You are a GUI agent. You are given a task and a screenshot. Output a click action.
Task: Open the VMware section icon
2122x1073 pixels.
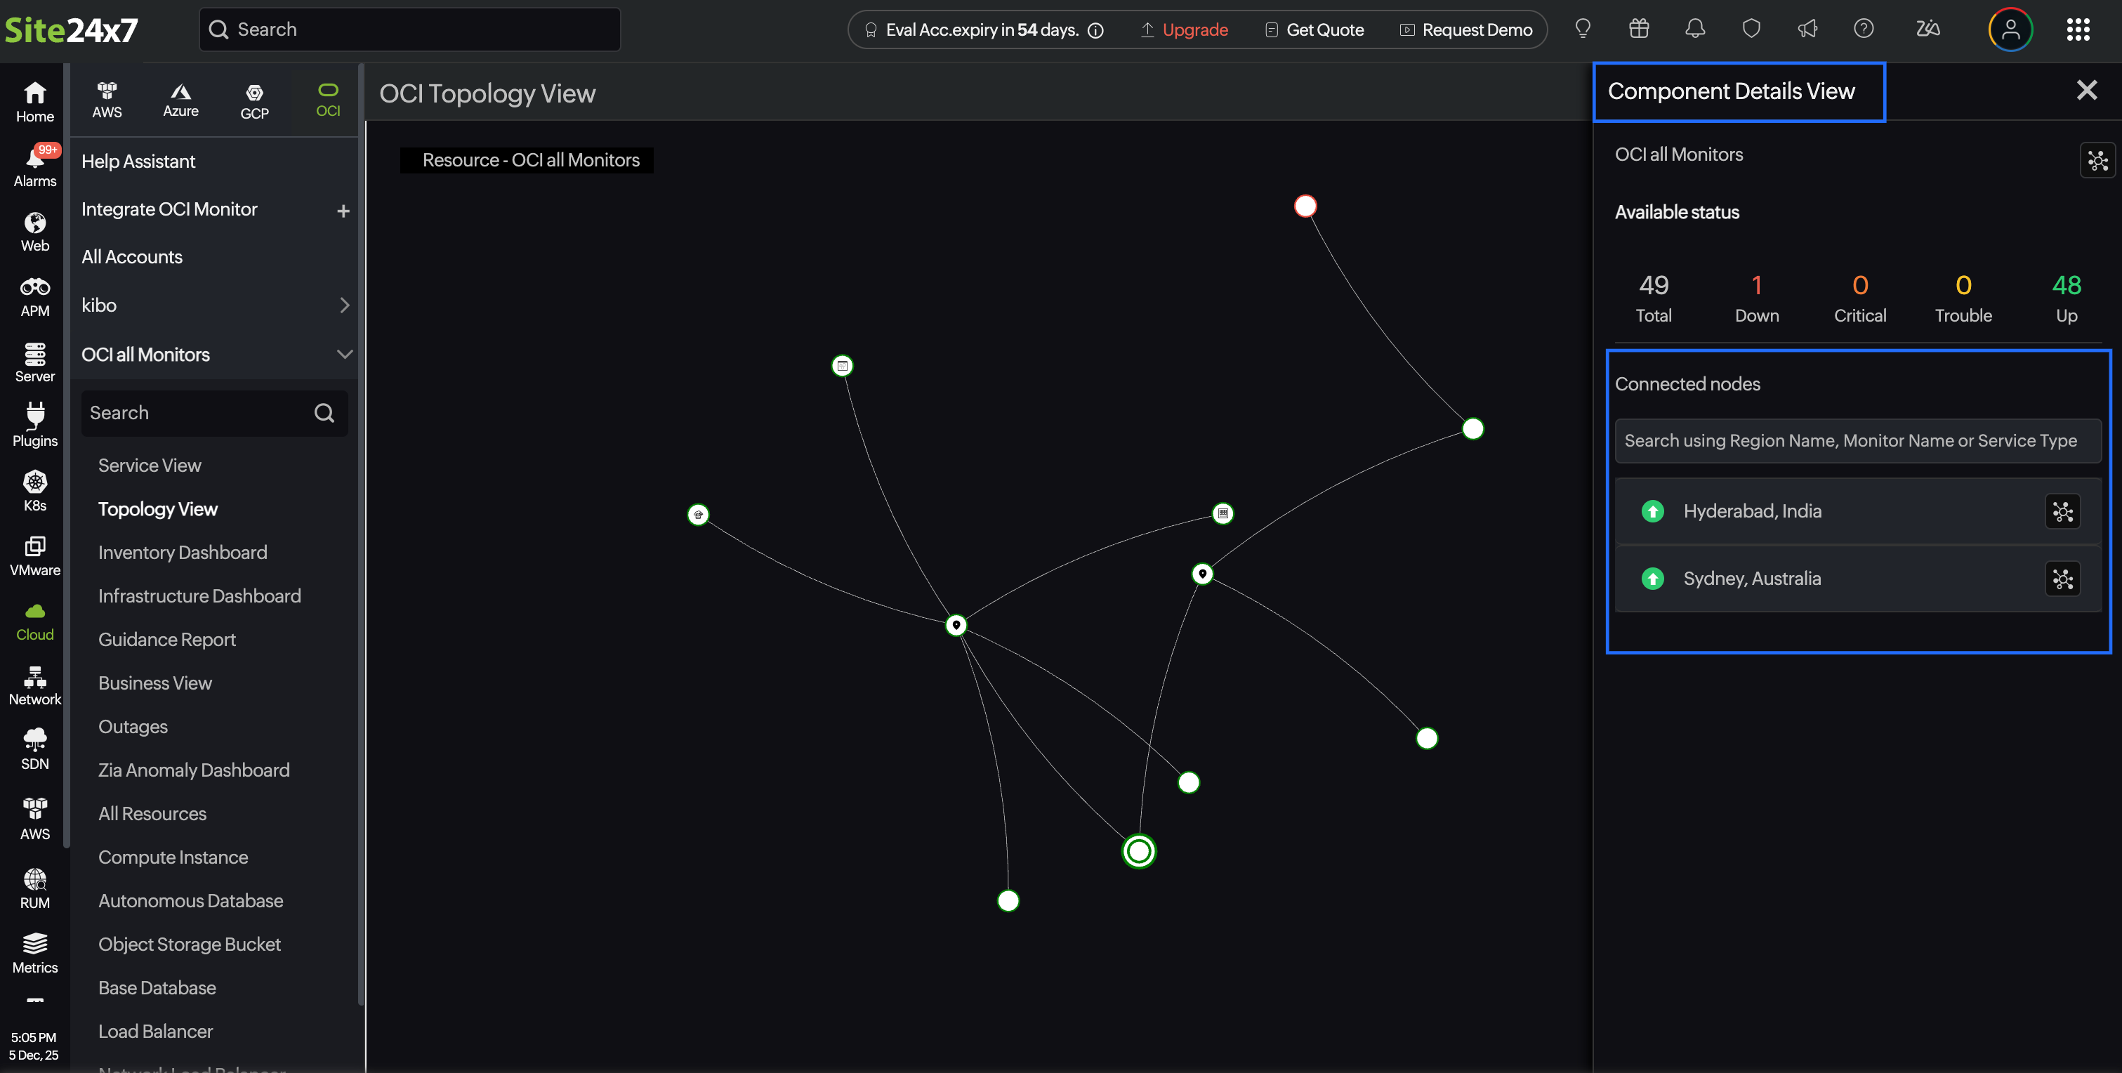pyautogui.click(x=34, y=555)
